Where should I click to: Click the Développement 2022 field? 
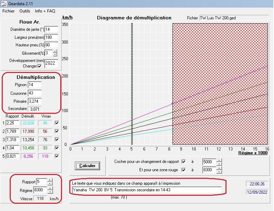(x=51, y=63)
